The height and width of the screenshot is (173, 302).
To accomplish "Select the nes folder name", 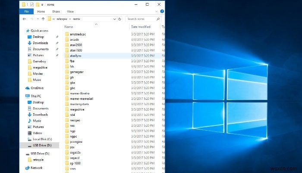I will 72,126.
